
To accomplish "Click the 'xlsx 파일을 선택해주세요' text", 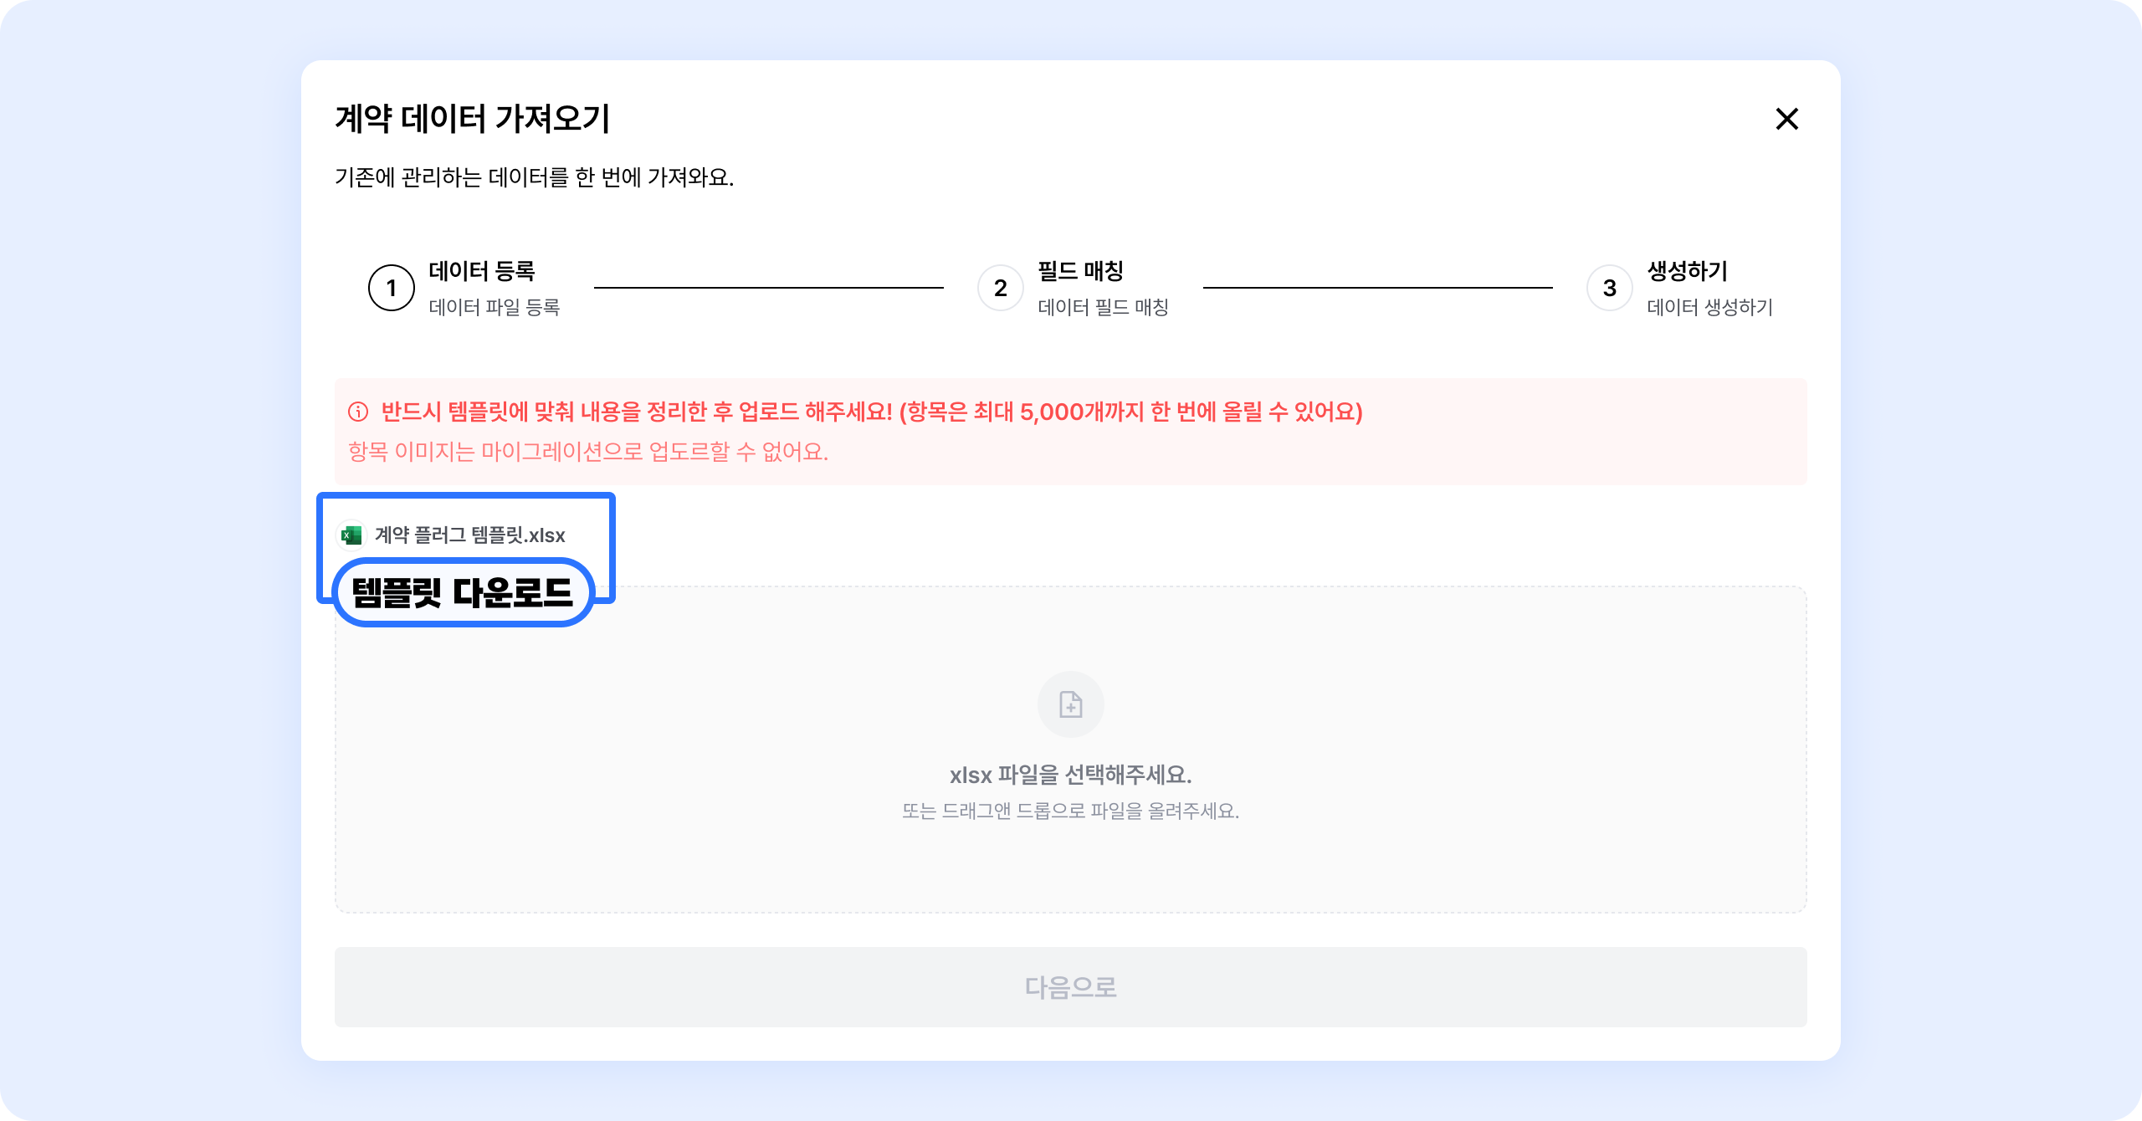I will click(1070, 775).
